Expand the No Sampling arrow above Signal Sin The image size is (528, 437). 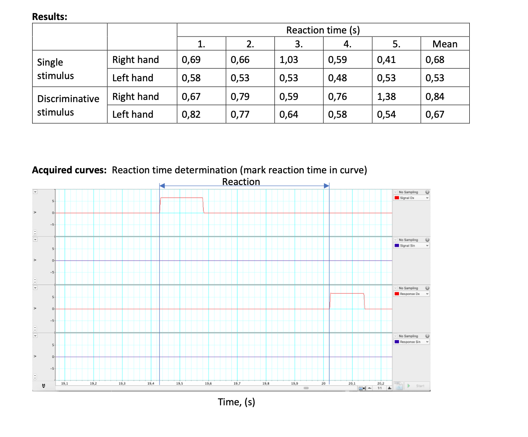[396, 240]
